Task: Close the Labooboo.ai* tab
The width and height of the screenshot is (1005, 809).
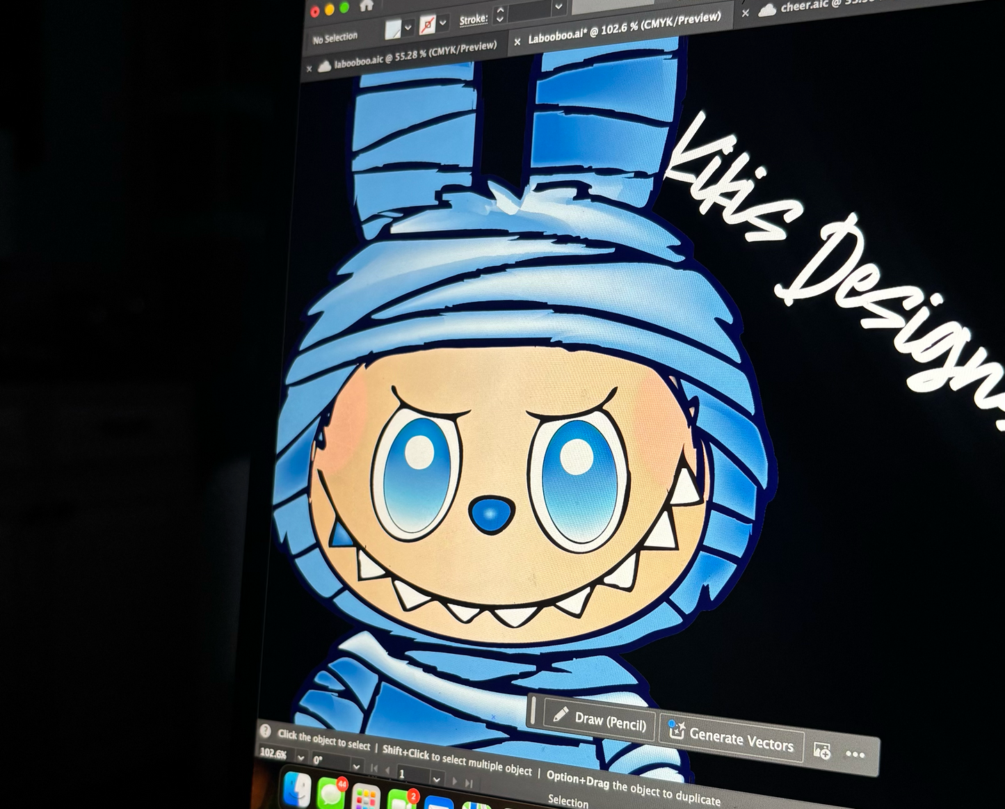Action: pyautogui.click(x=517, y=42)
